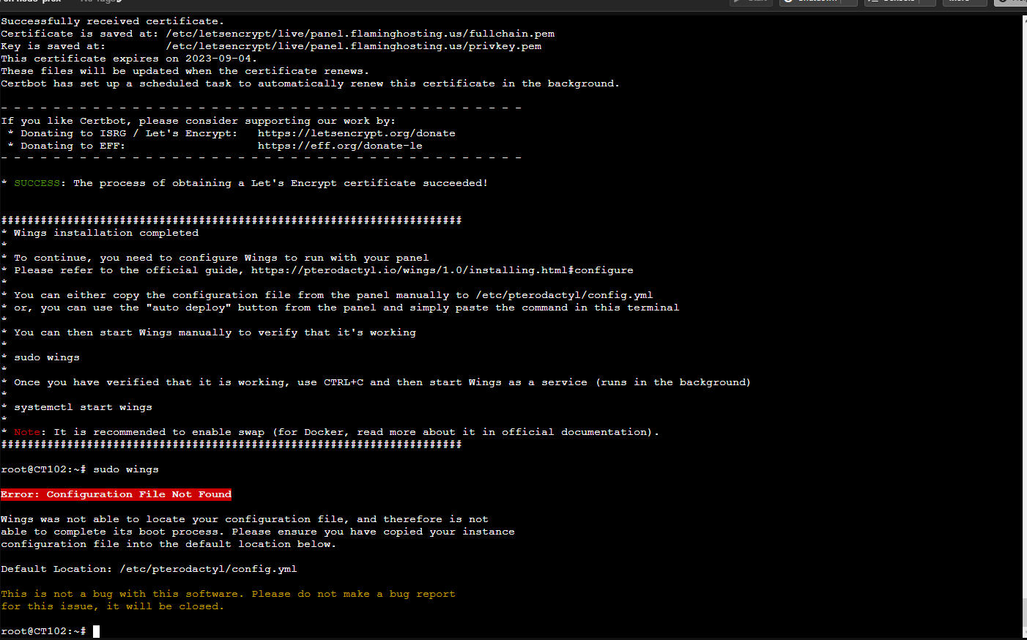Open the More dropdown menu
The height and width of the screenshot is (640, 1027).
[964, 2]
